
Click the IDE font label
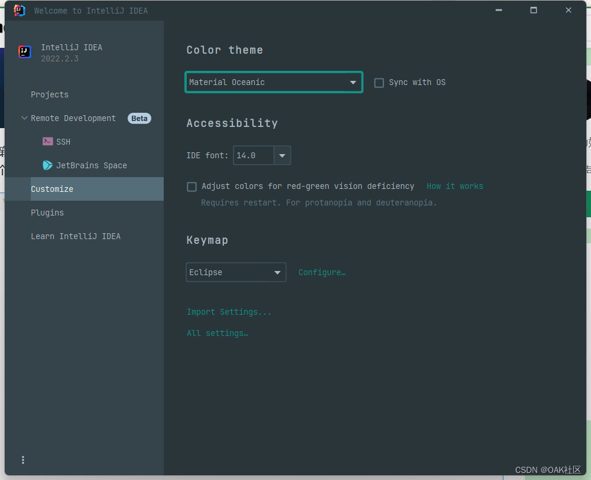(x=207, y=155)
